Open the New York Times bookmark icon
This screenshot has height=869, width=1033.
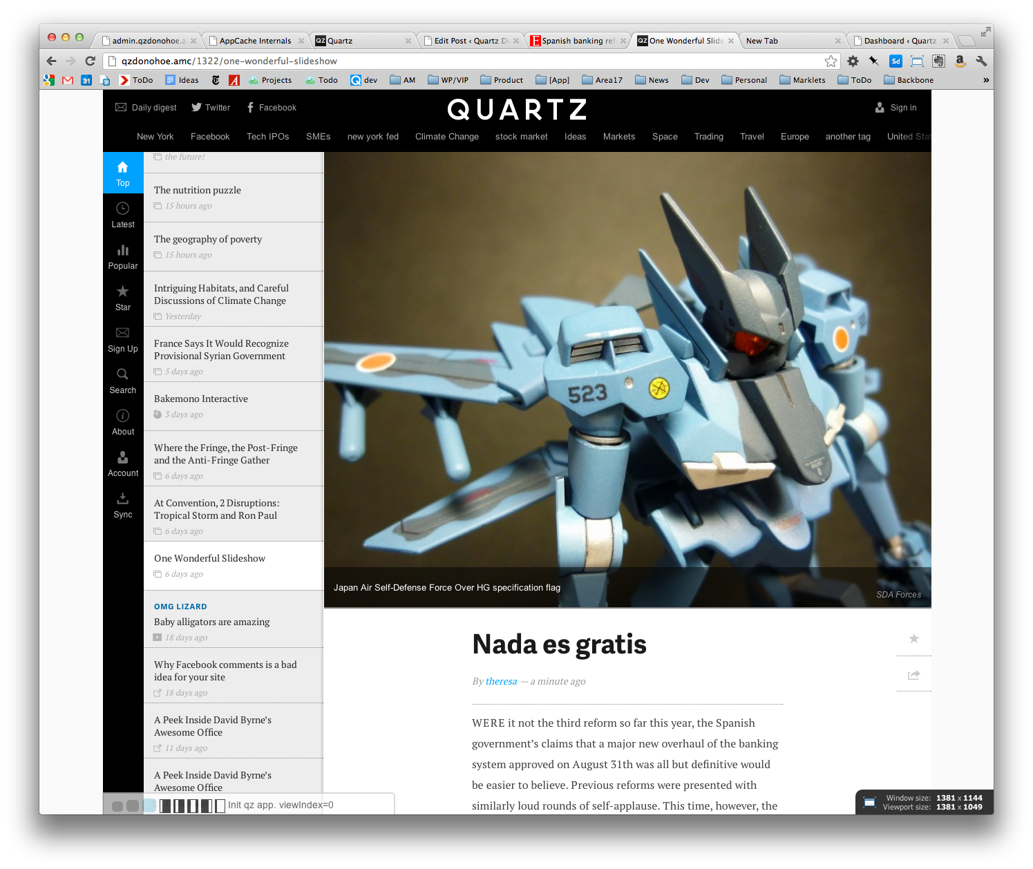[216, 80]
